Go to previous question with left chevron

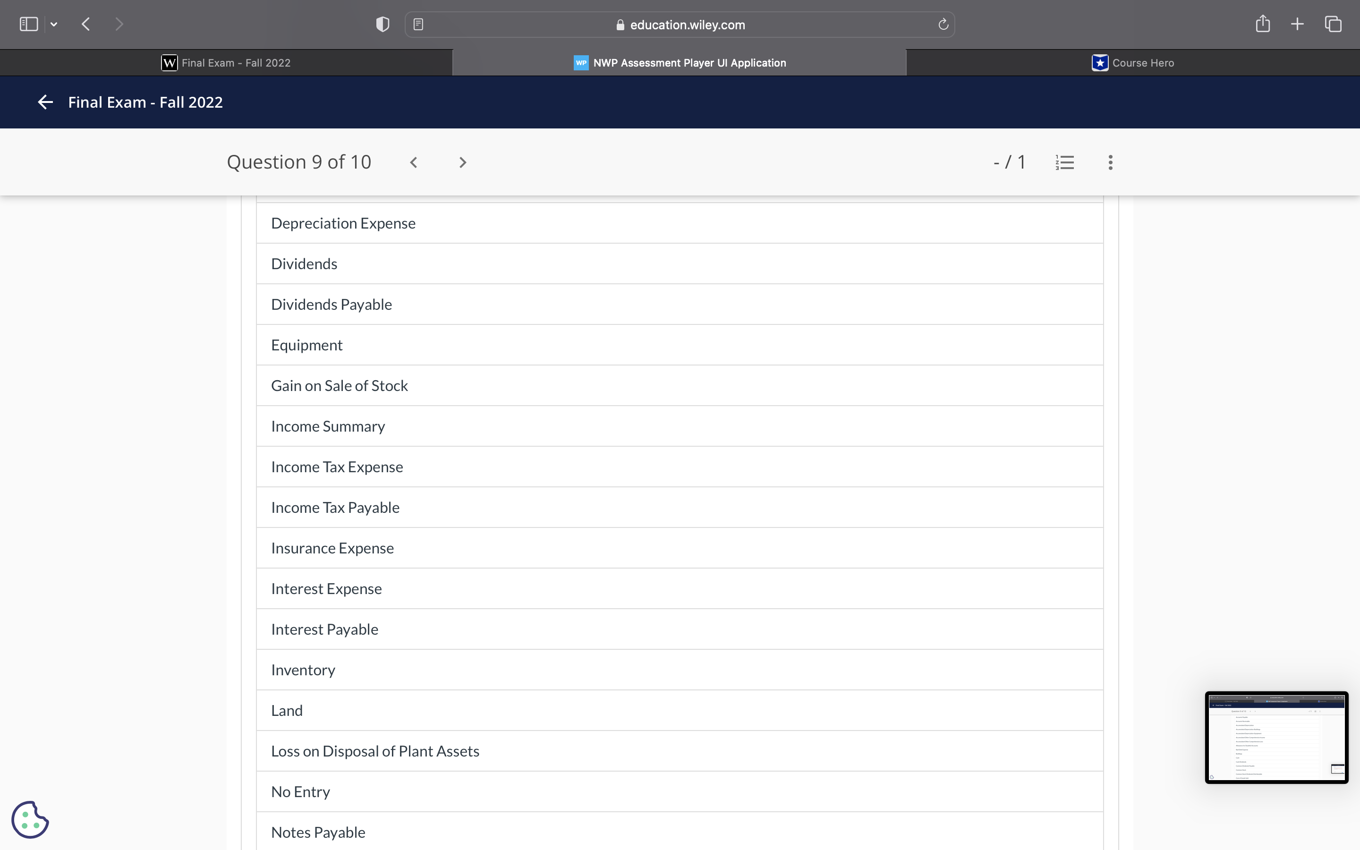coord(414,162)
